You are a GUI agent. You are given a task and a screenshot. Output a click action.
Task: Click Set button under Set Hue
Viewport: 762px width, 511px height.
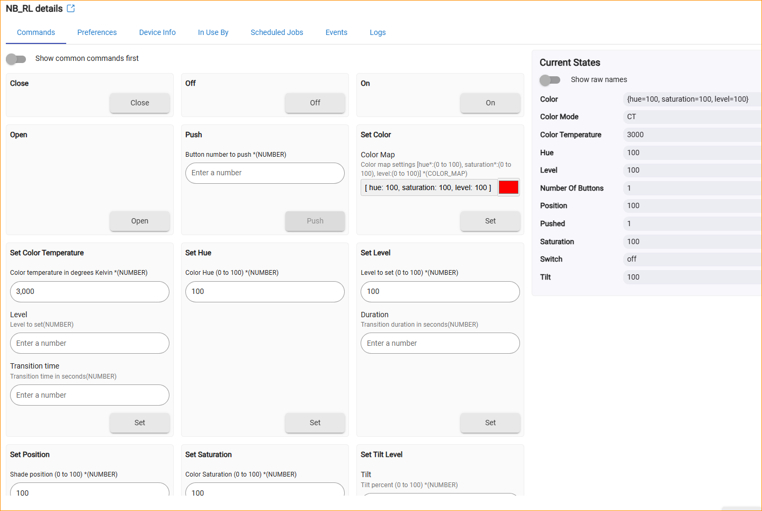(315, 423)
